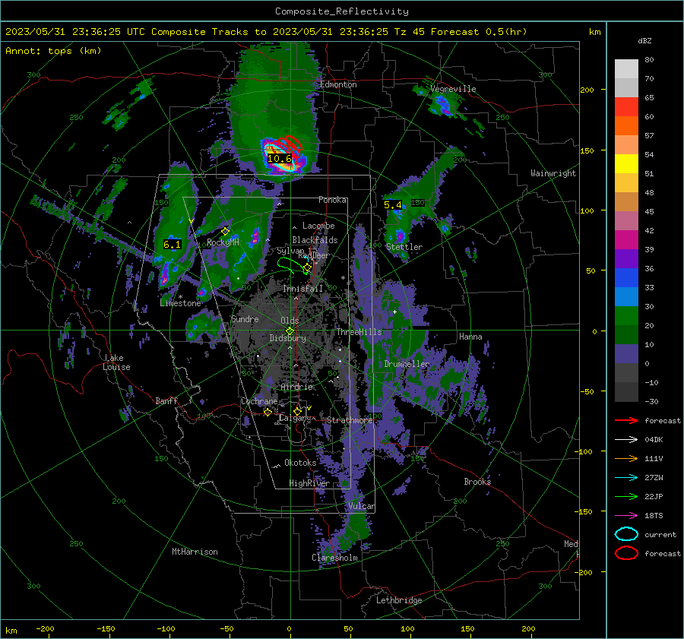The image size is (684, 639).
Task: Click the MtHarrison label
Action: [195, 552]
